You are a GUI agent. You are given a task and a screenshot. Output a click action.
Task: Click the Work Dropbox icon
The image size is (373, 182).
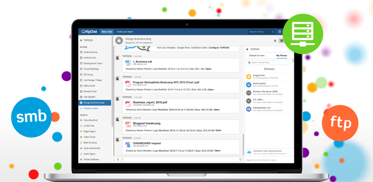[249, 85]
